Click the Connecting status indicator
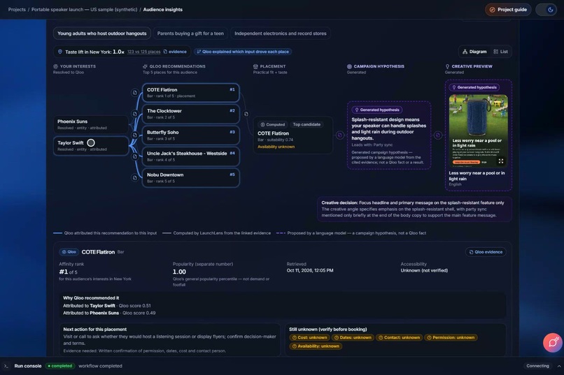Viewport: 564px width, 375px height. (x=537, y=366)
